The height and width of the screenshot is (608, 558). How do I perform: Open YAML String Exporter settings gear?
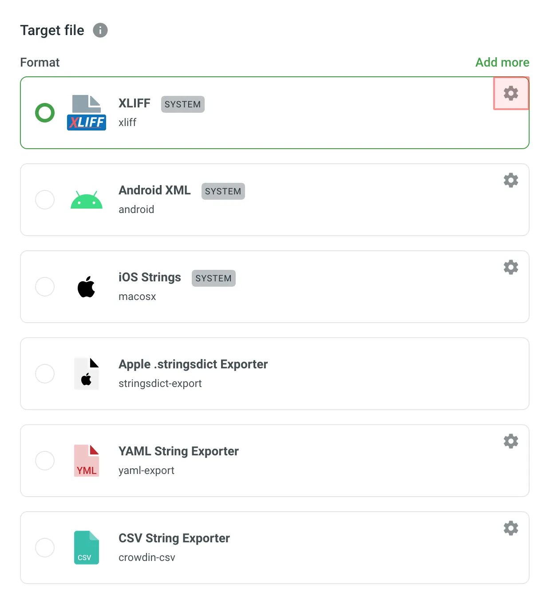(511, 441)
